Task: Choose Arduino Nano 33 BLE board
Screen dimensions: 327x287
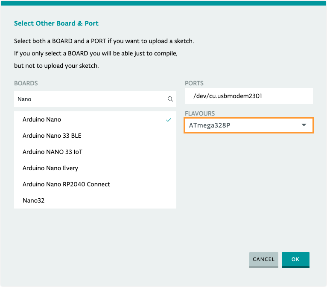Action: pyautogui.click(x=52, y=136)
